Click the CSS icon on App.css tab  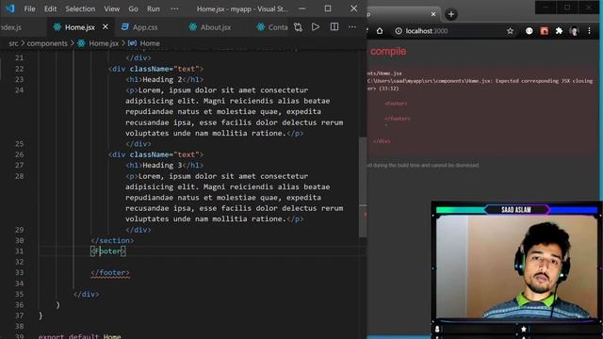pyautogui.click(x=124, y=27)
